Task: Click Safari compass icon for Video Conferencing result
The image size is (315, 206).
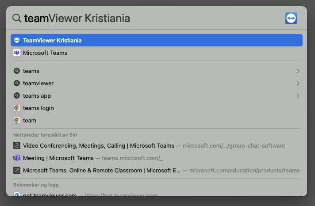Action: [x=17, y=145]
